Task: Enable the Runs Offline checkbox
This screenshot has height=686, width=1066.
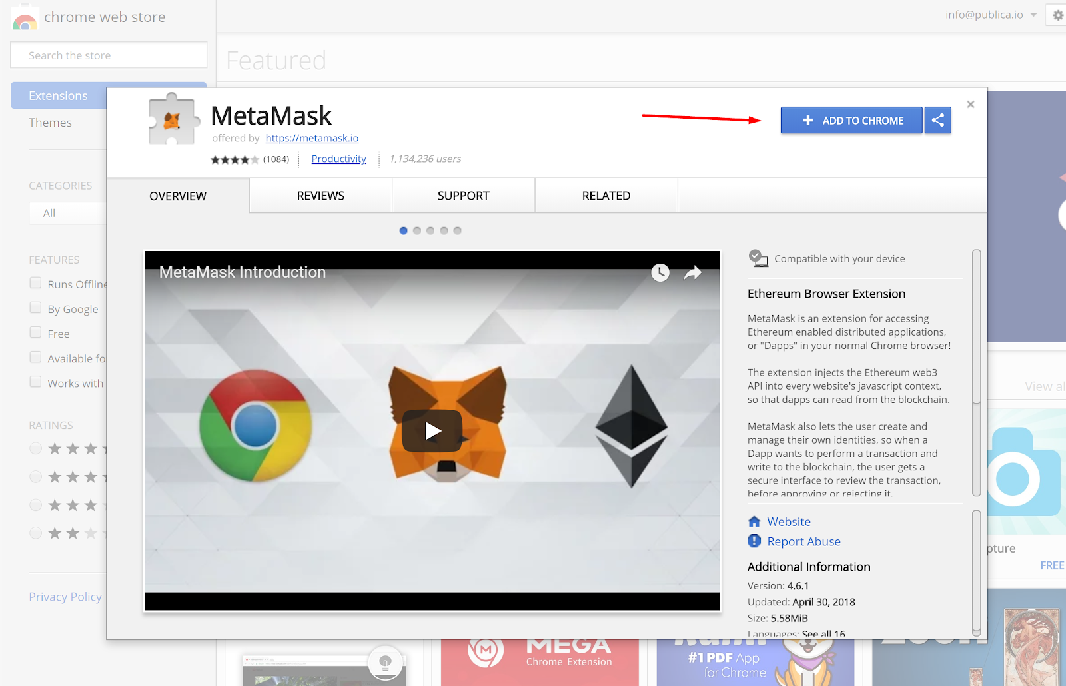Action: tap(36, 283)
